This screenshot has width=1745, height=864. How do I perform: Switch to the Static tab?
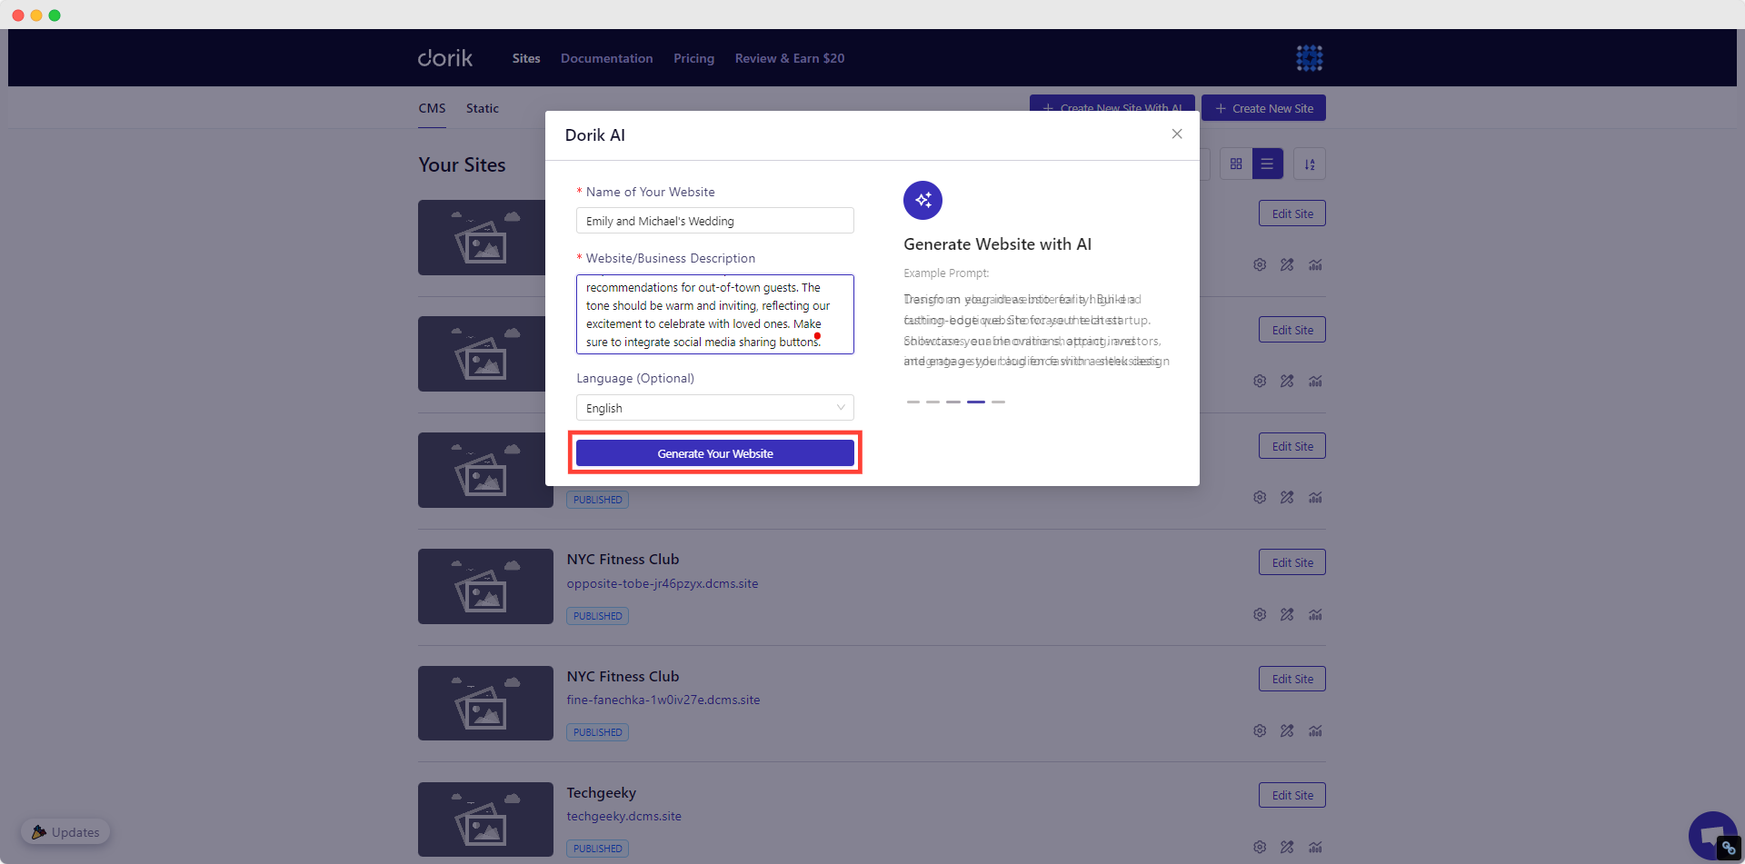pos(483,108)
